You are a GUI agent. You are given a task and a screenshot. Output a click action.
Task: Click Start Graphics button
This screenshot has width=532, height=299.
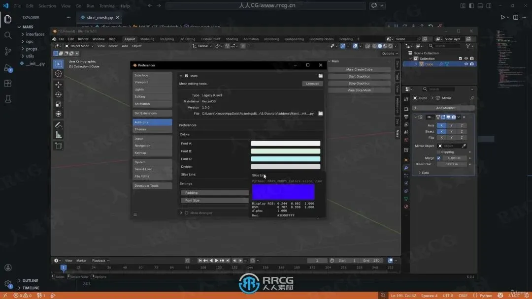coord(359,77)
